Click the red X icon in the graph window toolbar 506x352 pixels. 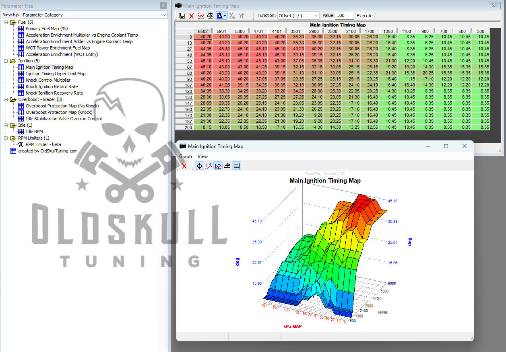coord(184,166)
